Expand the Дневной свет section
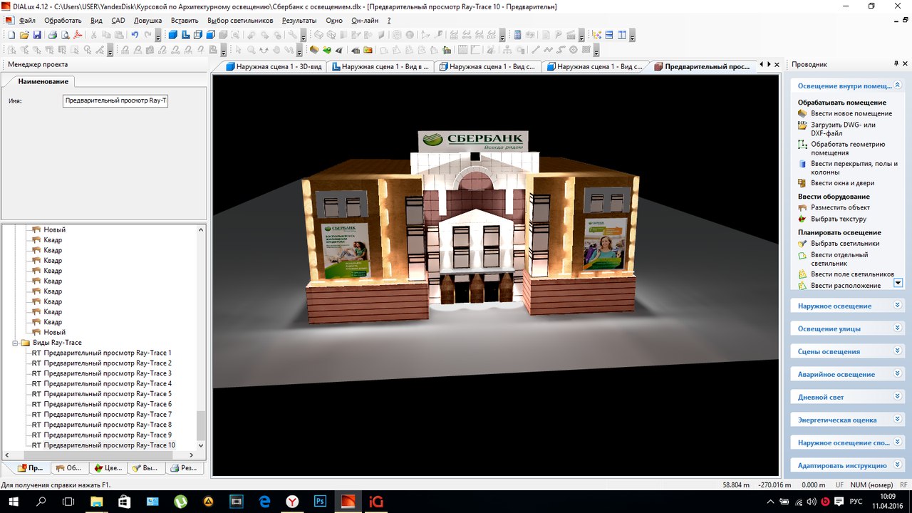This screenshot has width=912, height=513. 847,397
